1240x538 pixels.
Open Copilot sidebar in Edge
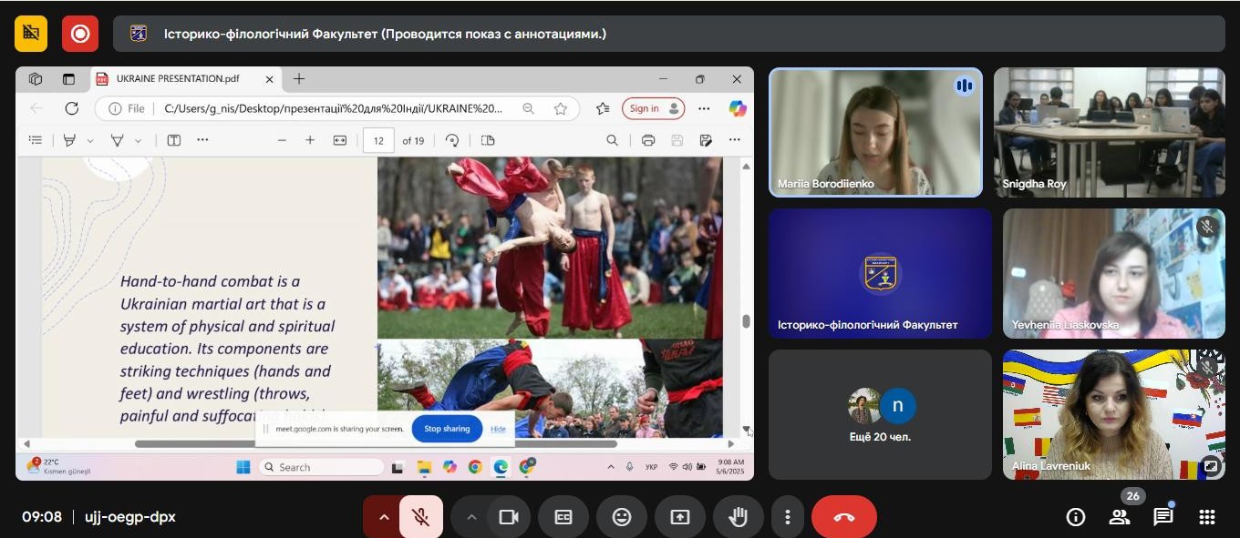point(738,108)
